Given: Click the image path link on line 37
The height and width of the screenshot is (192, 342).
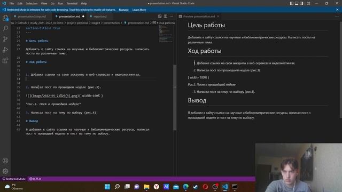Looking at the screenshot, I should [55, 95].
